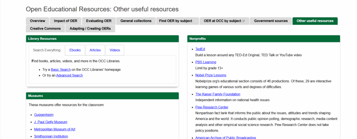Visit the Nobel Prize Lessons link
This screenshot has width=357, height=139.
point(211,75)
